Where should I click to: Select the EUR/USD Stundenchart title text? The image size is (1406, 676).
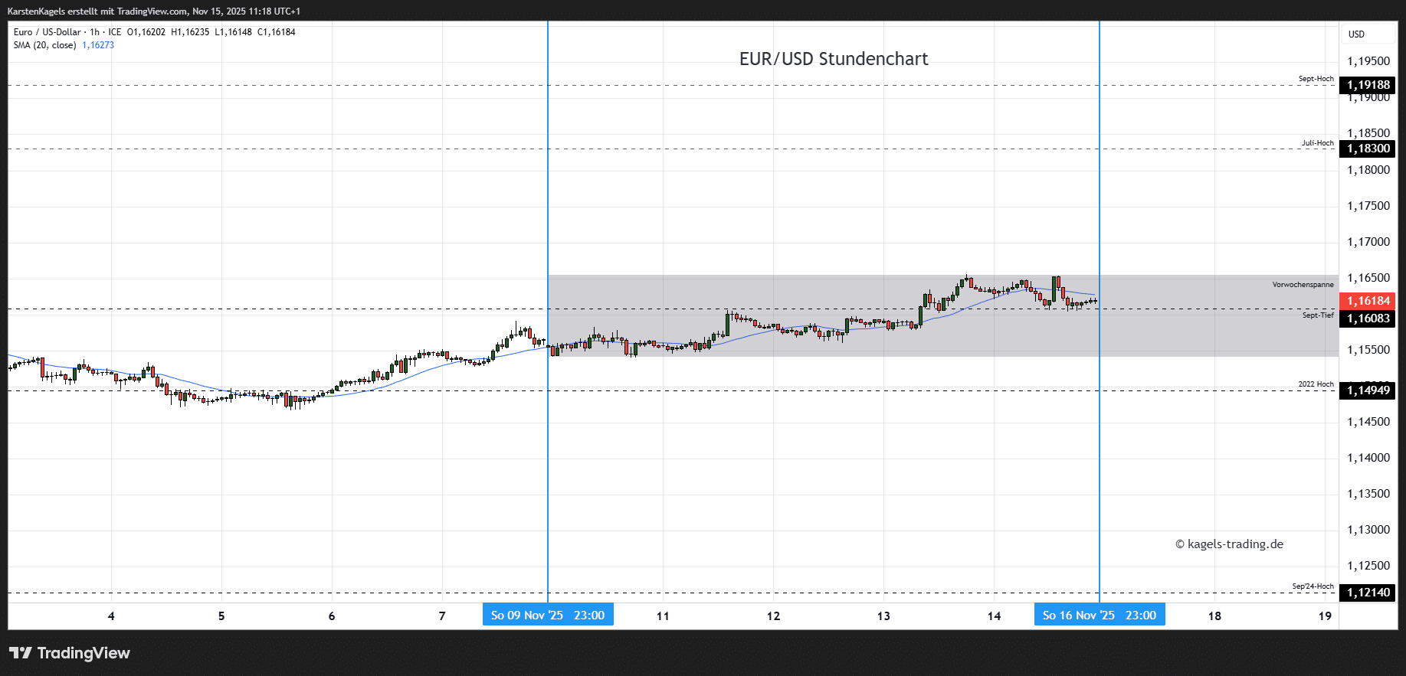[833, 59]
